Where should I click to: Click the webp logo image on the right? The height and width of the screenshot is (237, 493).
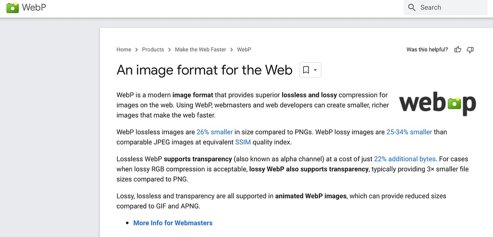(x=437, y=103)
